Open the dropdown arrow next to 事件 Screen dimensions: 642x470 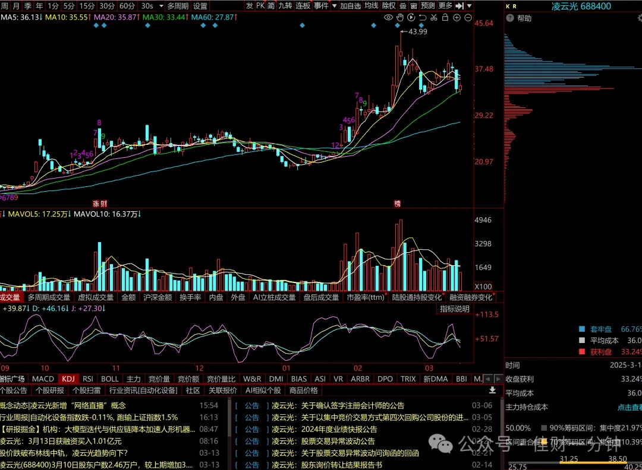(x=334, y=6)
